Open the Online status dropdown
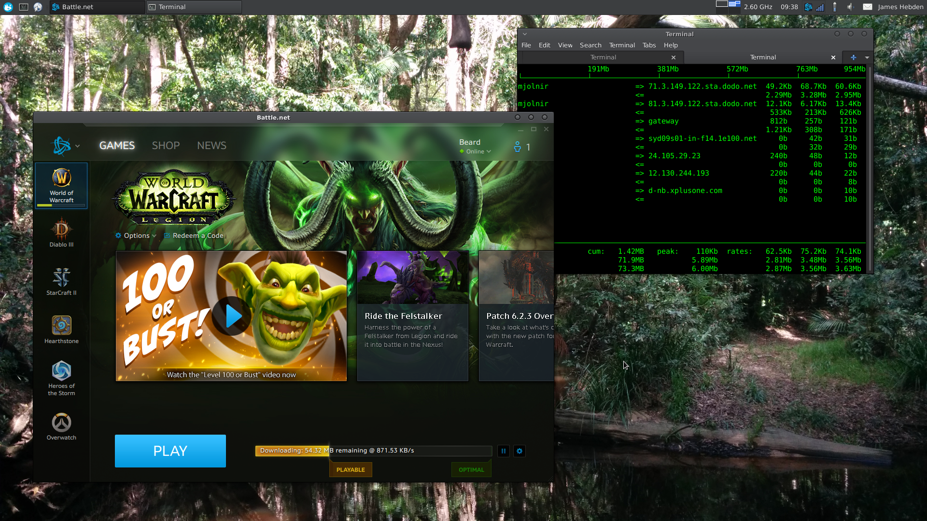The width and height of the screenshot is (927, 521). 476,151
